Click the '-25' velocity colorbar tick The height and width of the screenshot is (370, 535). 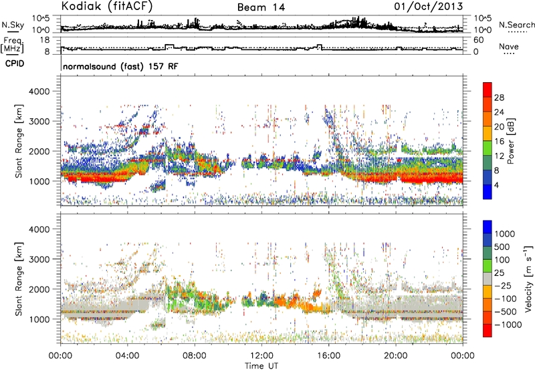coord(502,286)
